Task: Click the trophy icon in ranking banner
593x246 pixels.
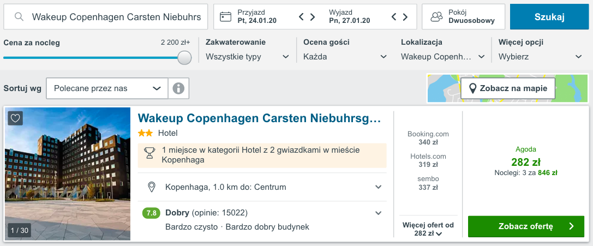Action: click(x=150, y=153)
